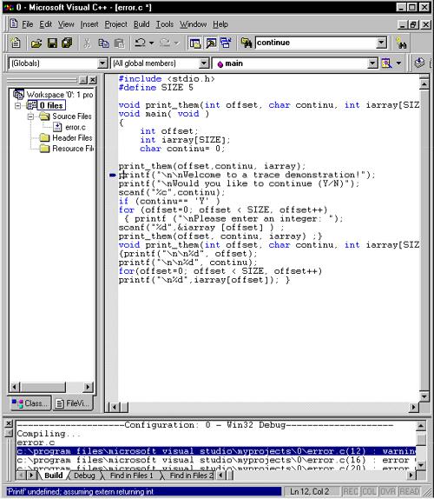Click the Open file folder icon

tap(36, 43)
